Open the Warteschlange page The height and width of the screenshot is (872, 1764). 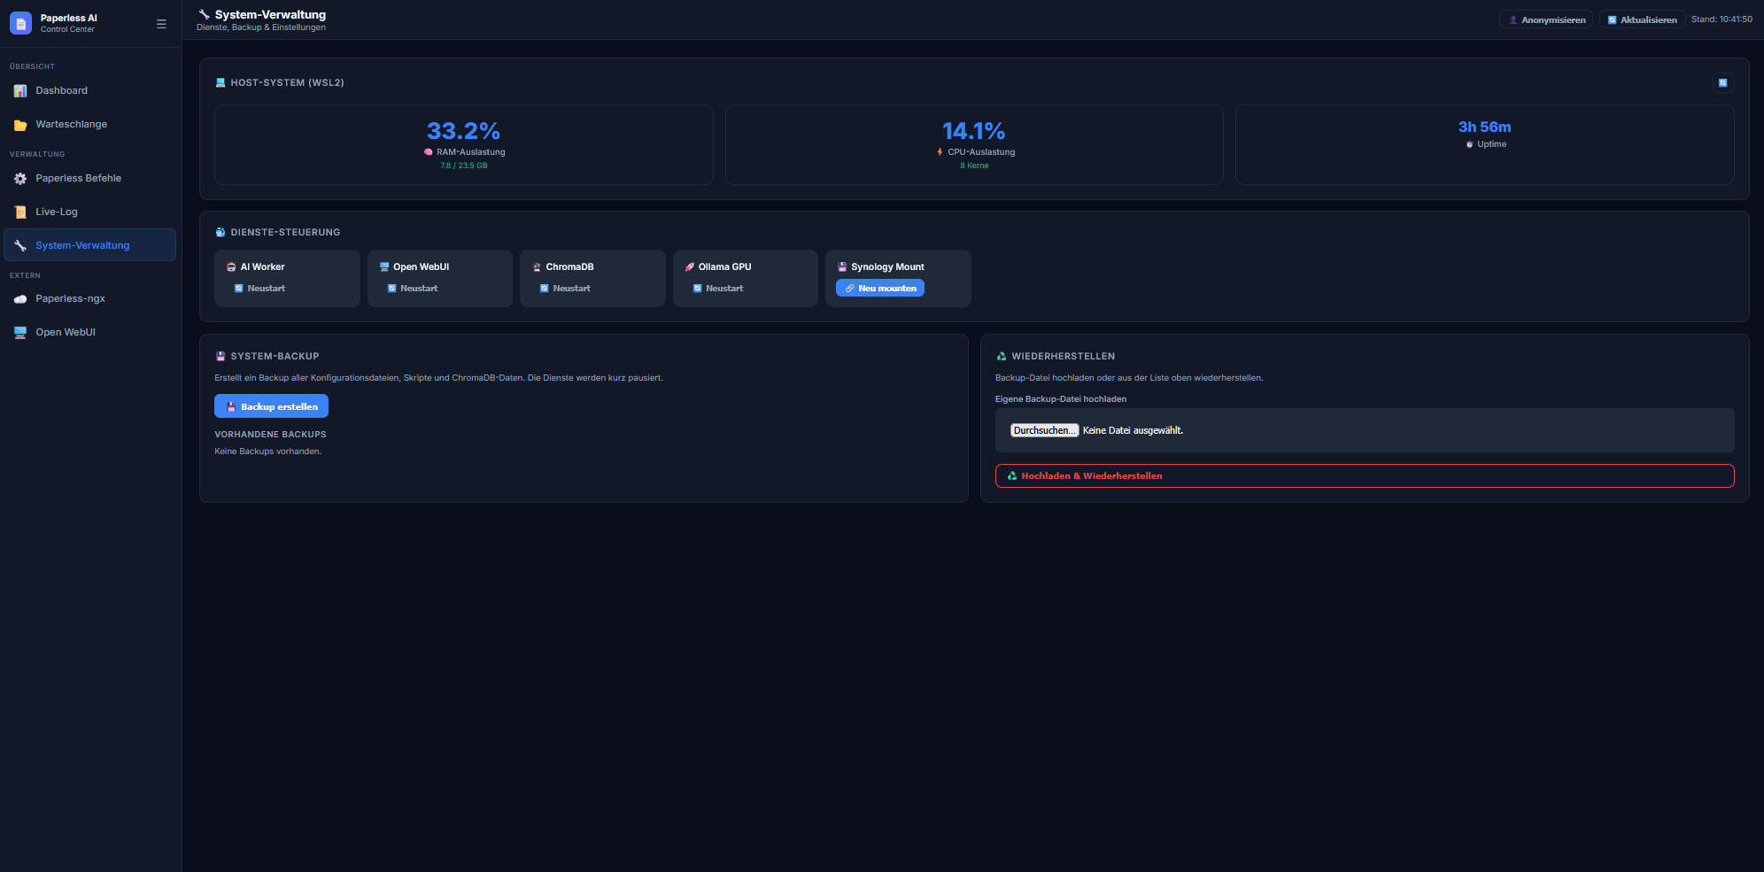point(71,125)
